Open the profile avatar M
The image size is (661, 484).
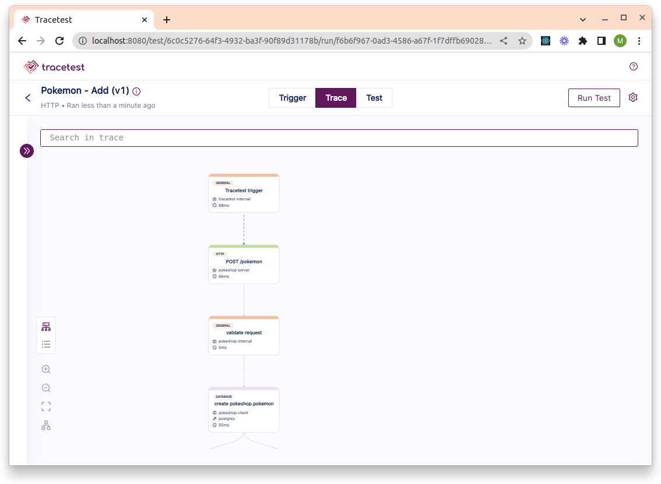coord(620,41)
